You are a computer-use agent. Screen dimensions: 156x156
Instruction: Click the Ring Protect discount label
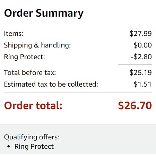pyautogui.click(x=24, y=57)
